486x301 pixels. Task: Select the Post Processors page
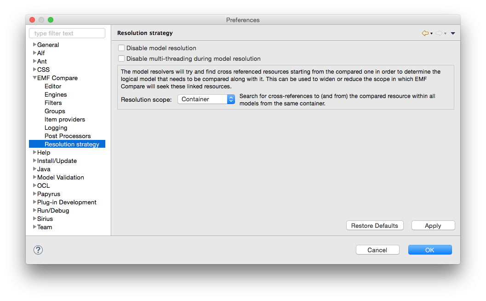pos(68,136)
